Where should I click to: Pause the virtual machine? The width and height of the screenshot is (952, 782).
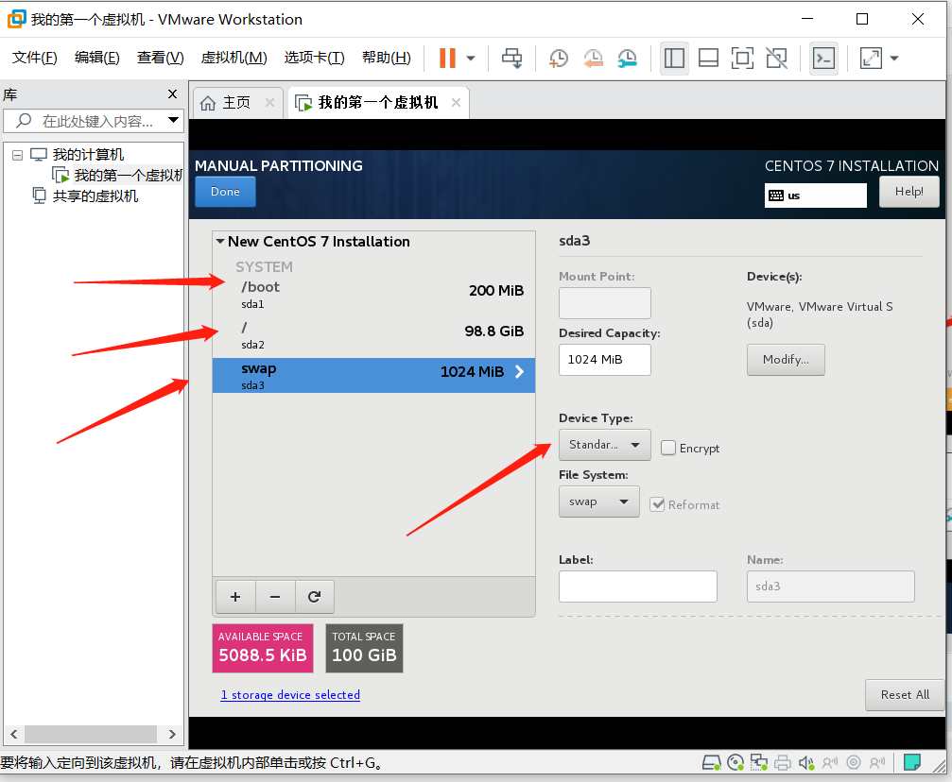pos(447,59)
